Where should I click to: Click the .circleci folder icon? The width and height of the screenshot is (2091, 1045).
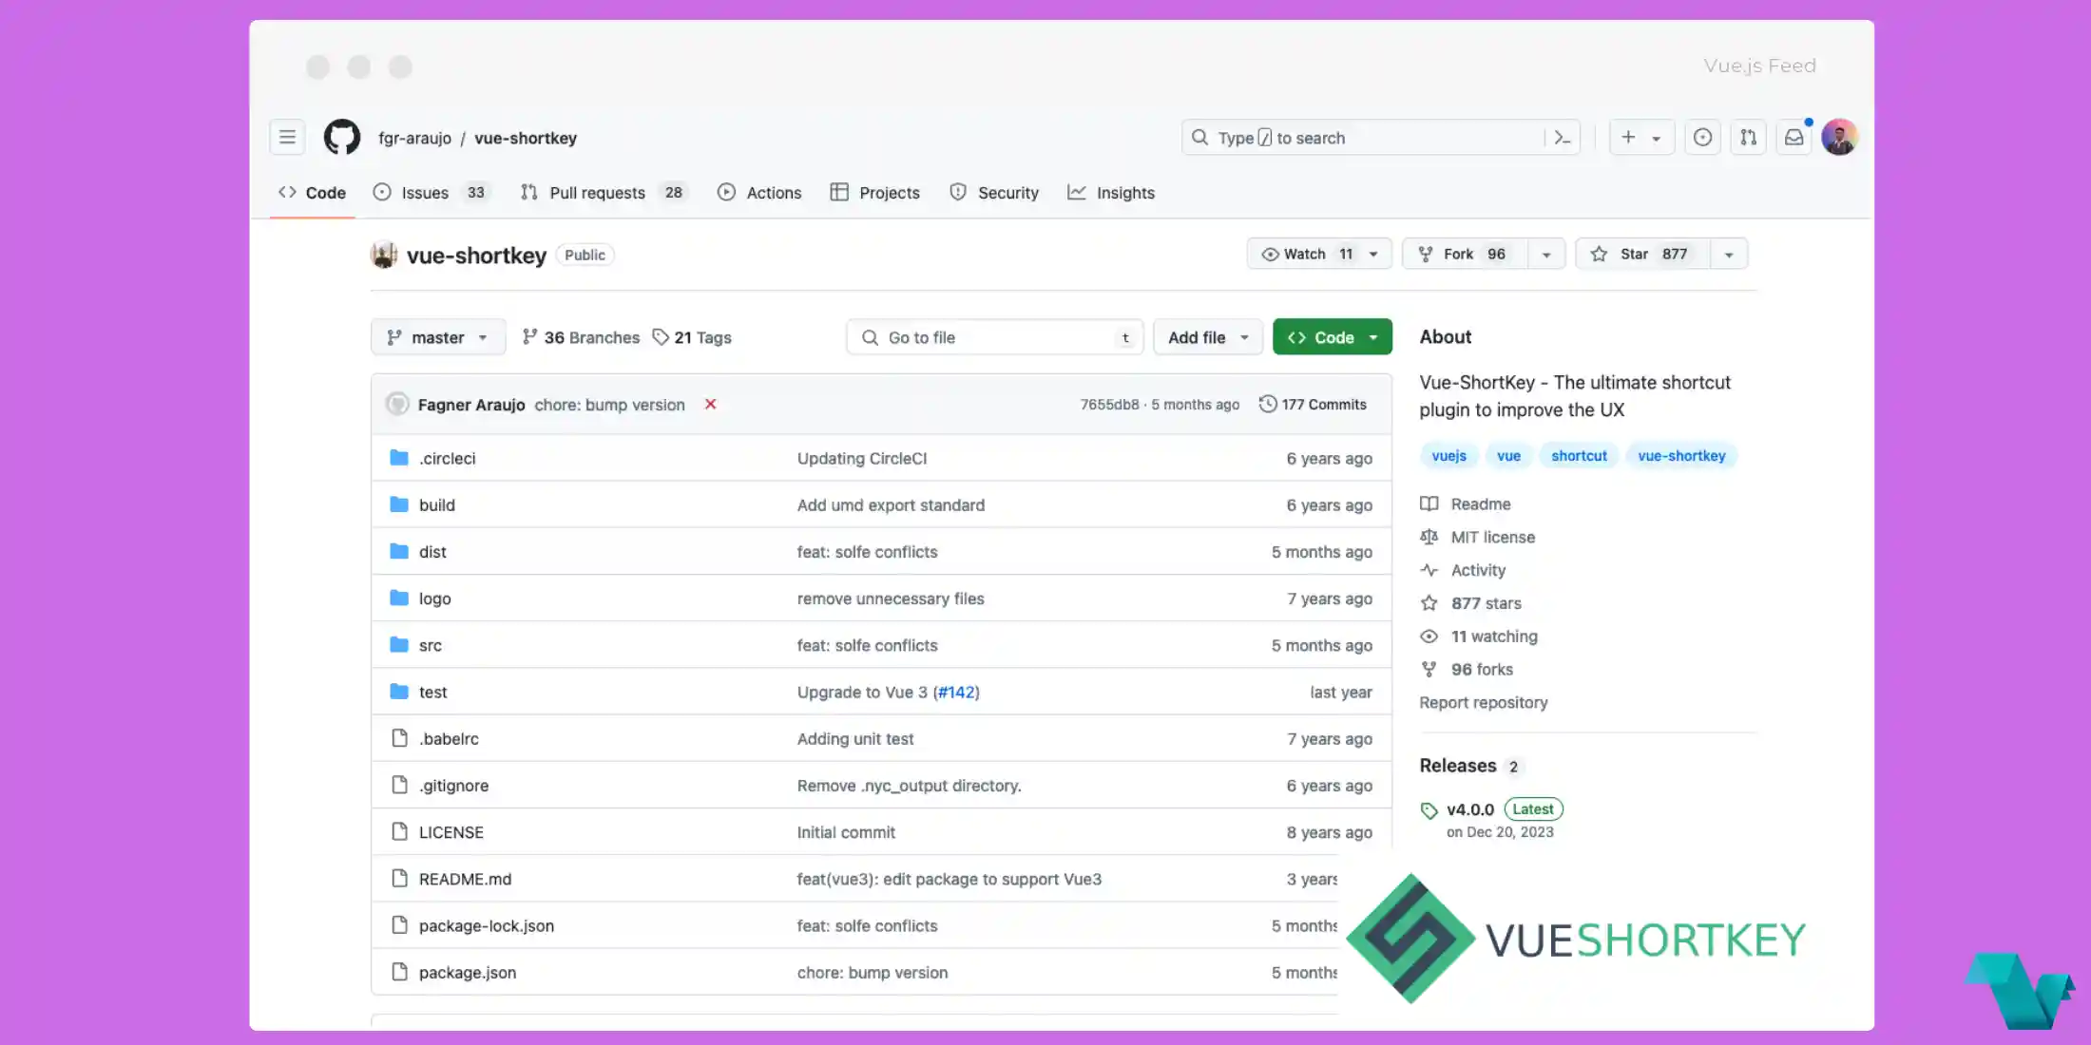coord(399,458)
